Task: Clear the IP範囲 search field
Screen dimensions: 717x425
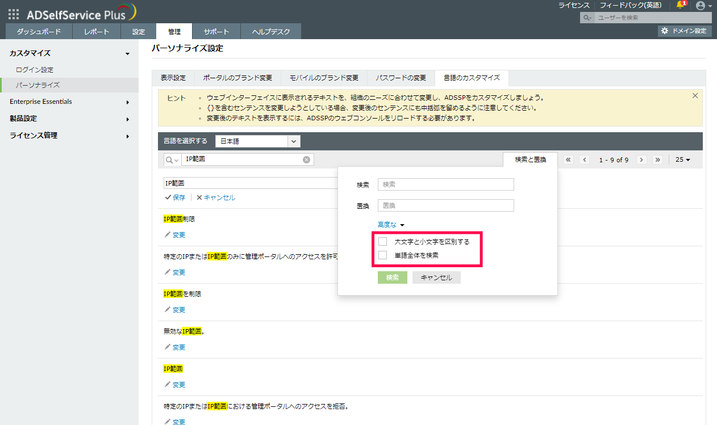Action: point(306,160)
